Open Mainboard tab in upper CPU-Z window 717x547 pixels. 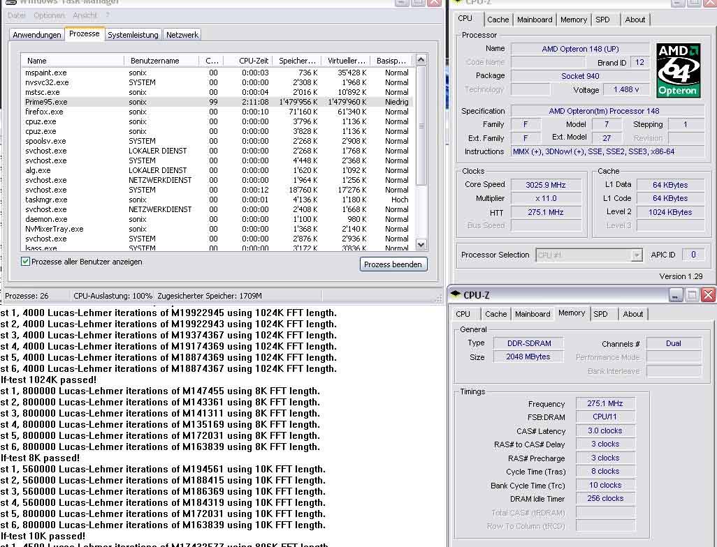coord(535,20)
